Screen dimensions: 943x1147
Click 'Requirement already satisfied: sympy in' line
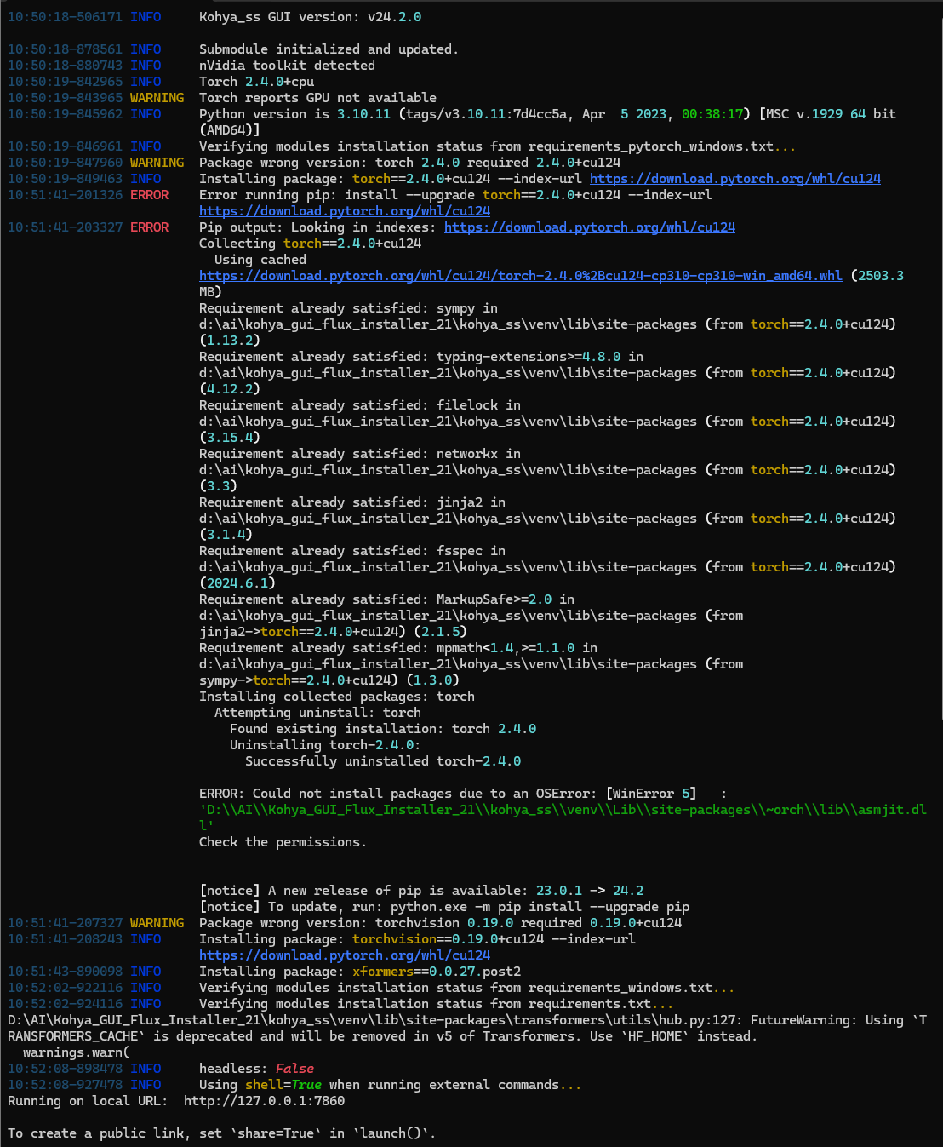tap(348, 308)
